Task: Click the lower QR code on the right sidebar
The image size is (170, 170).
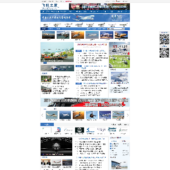Action: click(164, 52)
